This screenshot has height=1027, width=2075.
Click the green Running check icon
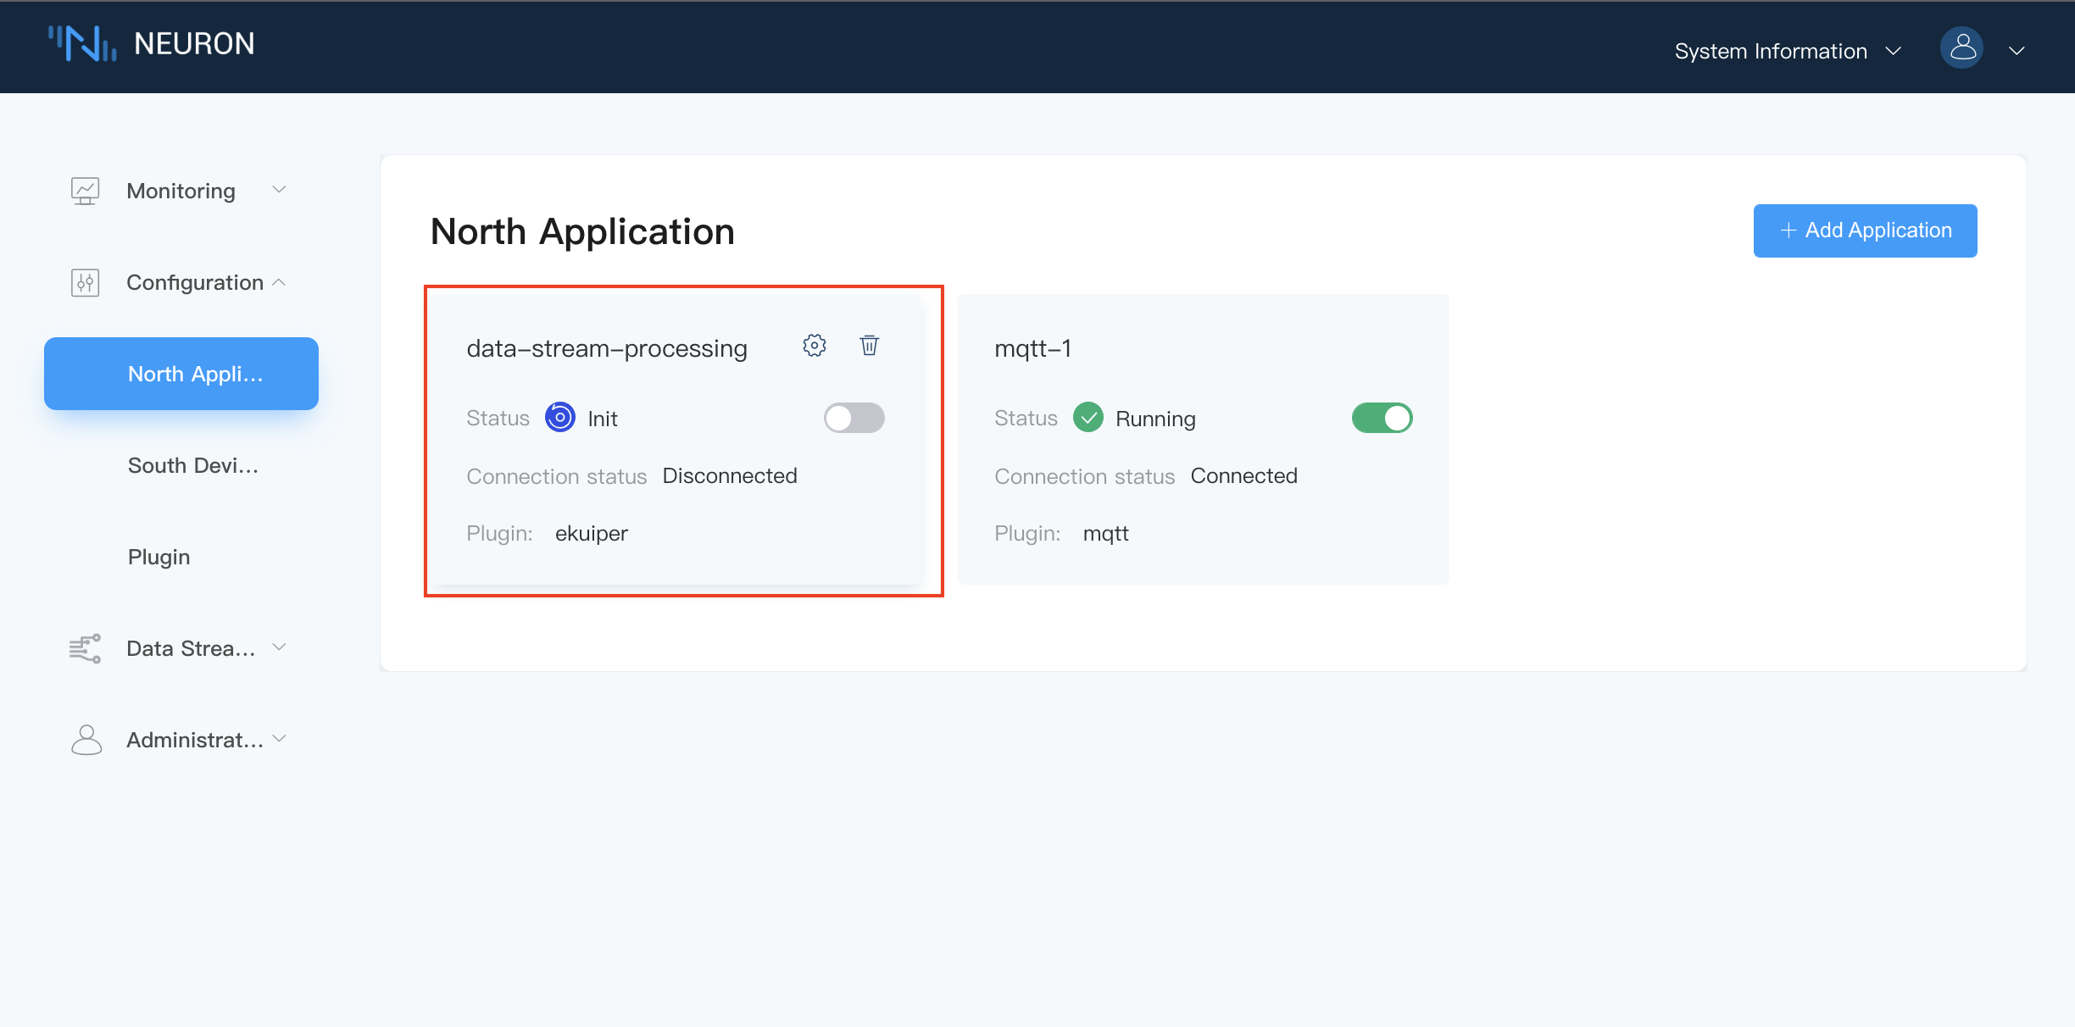(1088, 418)
